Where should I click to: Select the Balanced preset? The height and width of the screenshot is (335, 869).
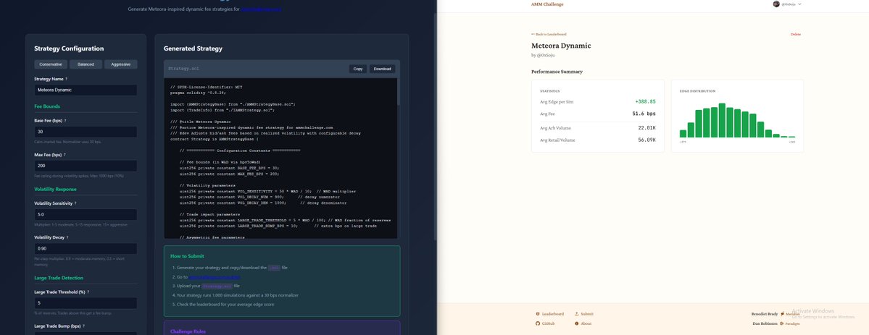[x=86, y=64]
